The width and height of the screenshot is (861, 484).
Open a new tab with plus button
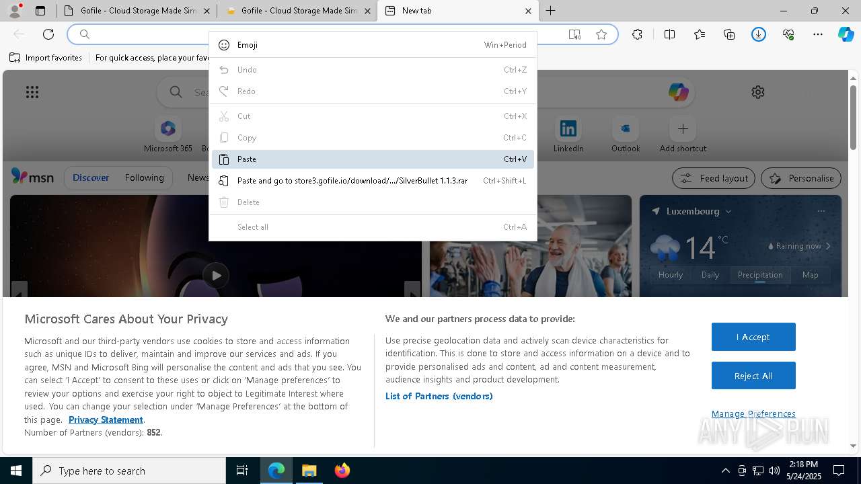point(550,11)
